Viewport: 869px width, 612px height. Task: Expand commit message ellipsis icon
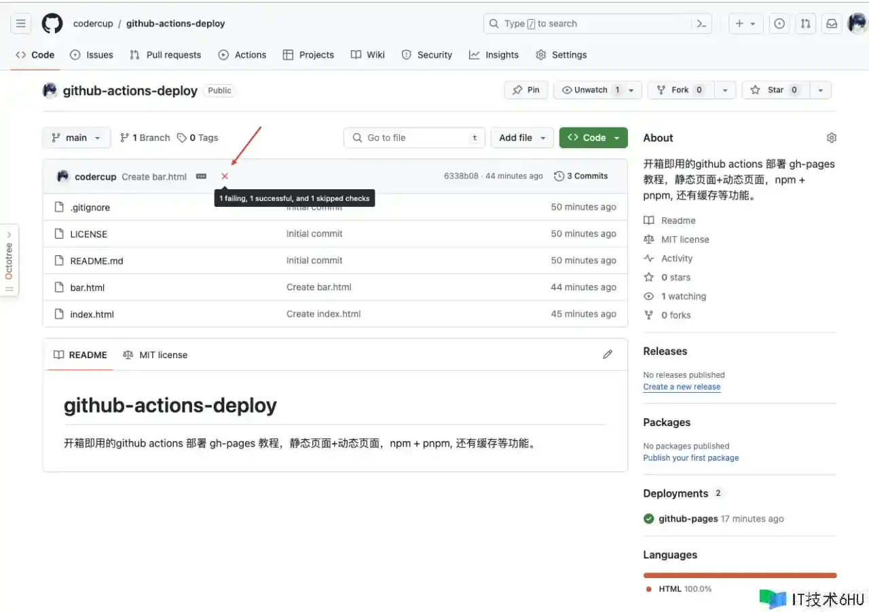[201, 176]
